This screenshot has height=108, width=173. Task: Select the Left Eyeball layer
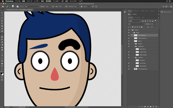click(x=143, y=66)
